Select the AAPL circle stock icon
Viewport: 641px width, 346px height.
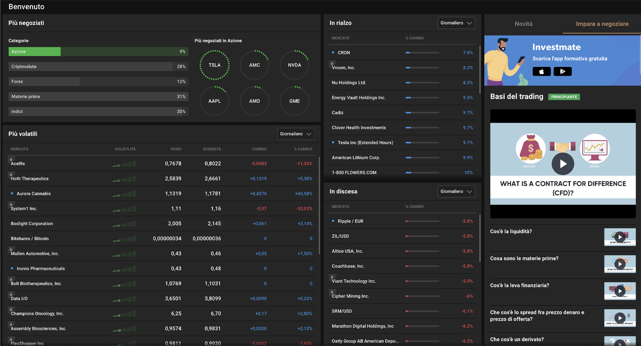point(215,101)
